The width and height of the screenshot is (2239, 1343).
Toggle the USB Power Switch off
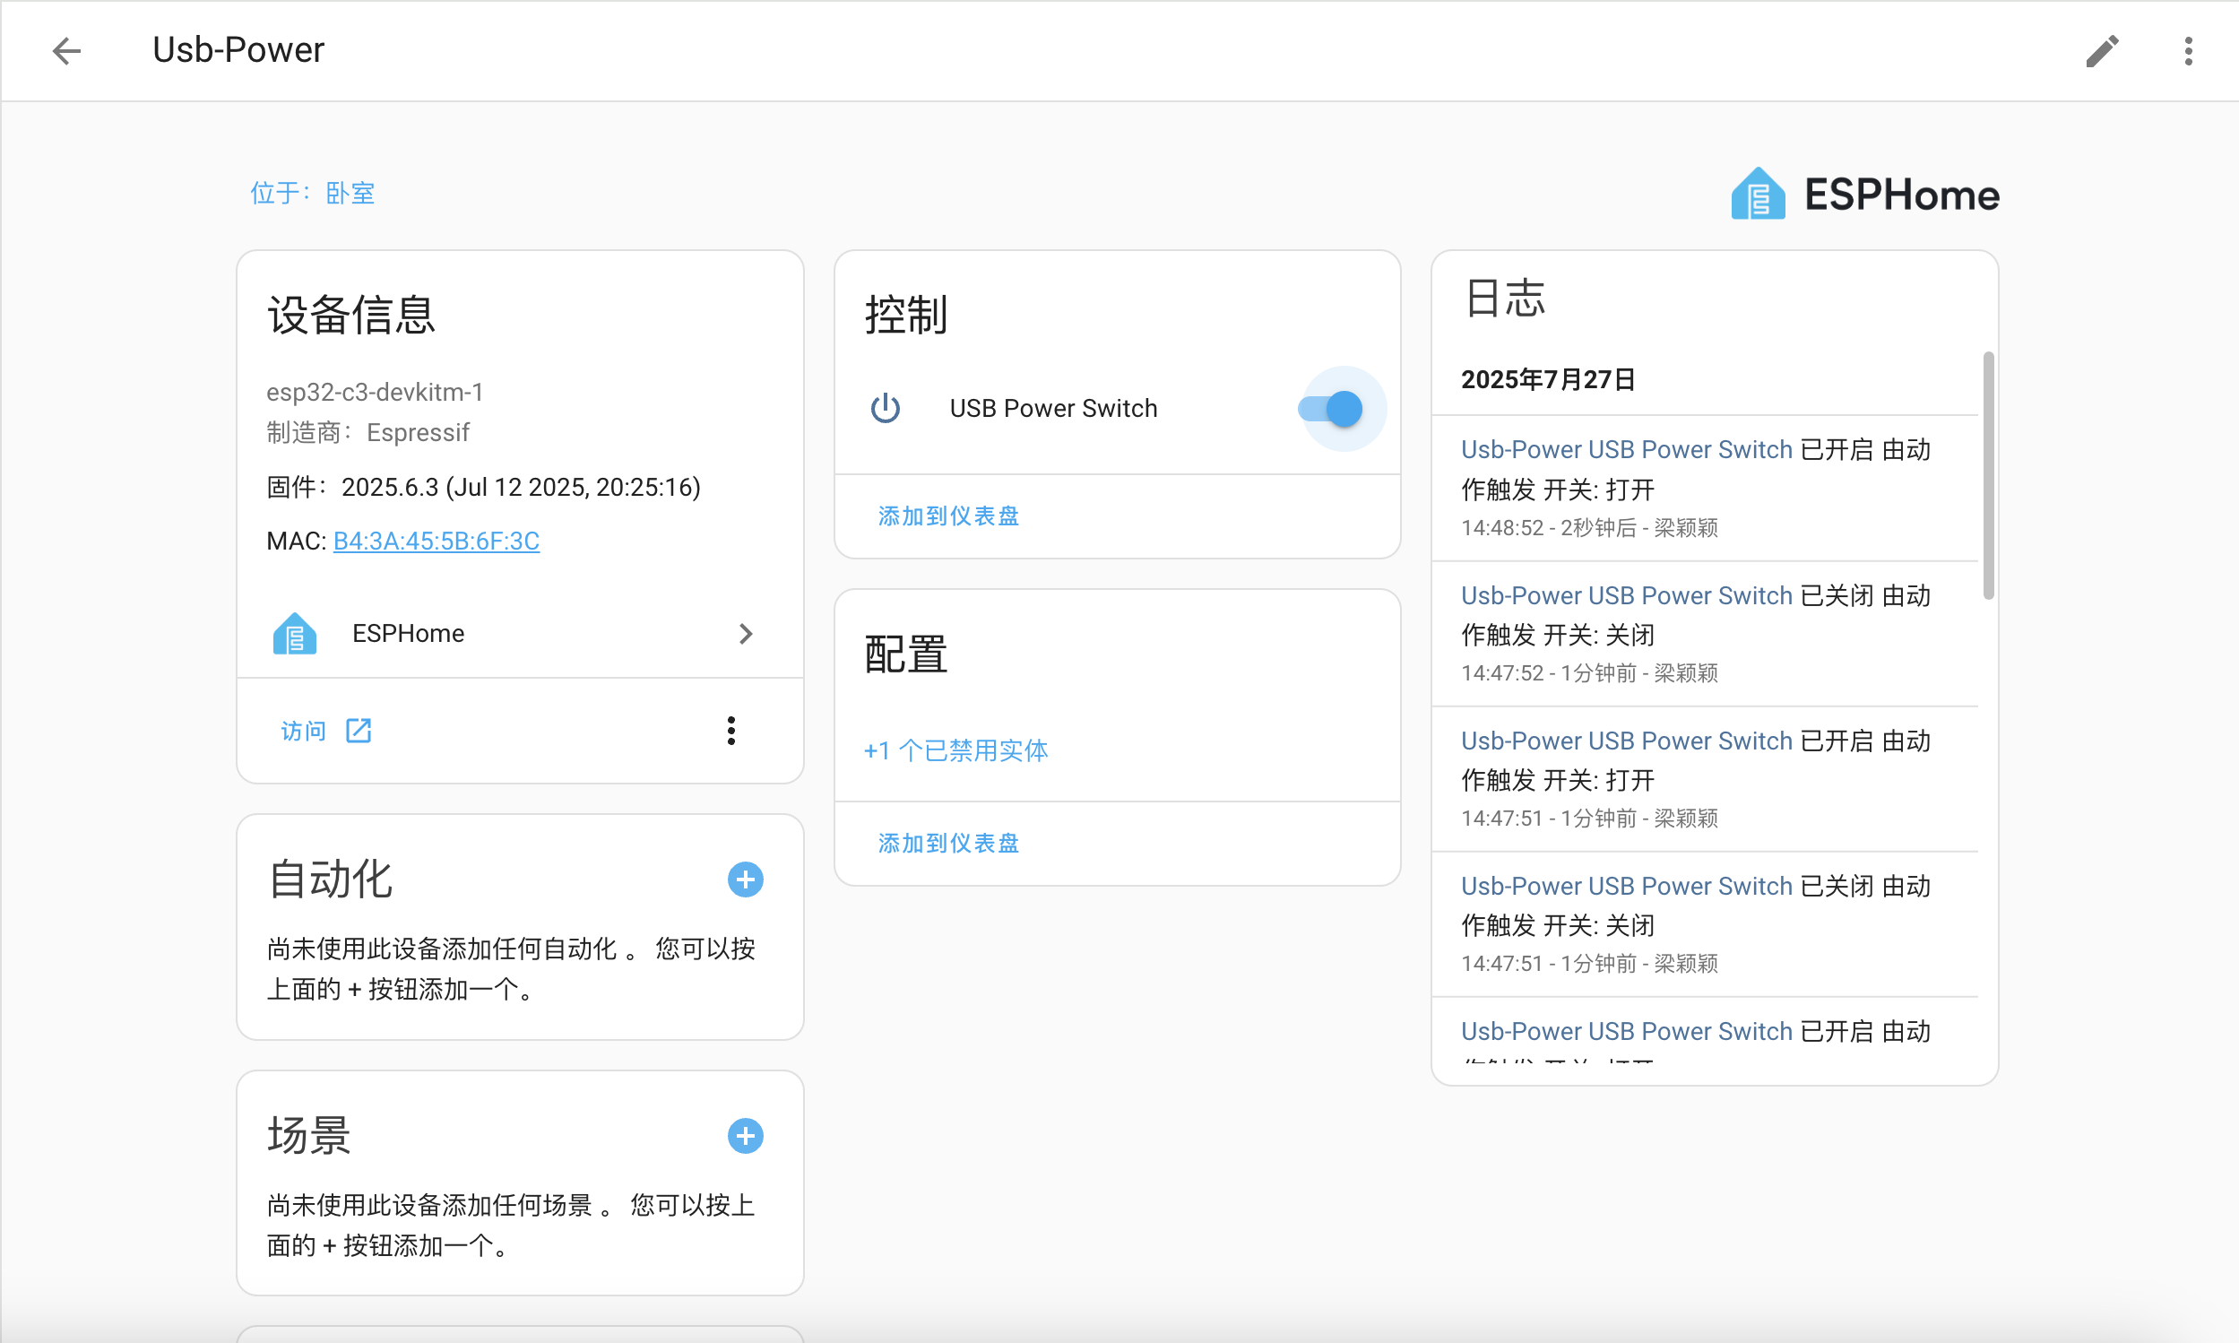pos(1331,408)
